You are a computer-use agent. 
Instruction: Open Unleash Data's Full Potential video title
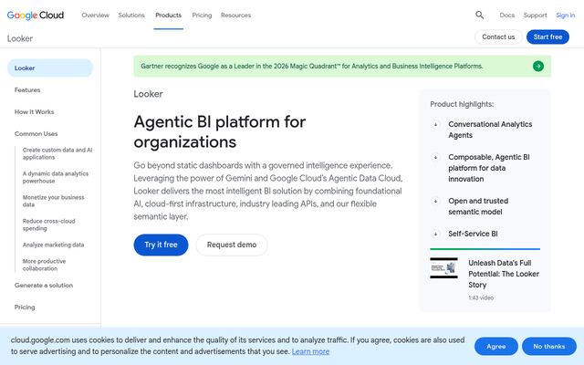504,274
